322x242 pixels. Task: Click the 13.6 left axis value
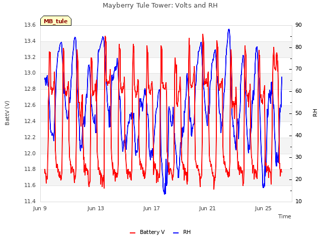30,25
